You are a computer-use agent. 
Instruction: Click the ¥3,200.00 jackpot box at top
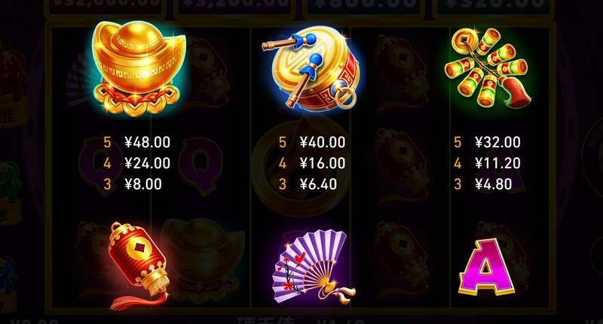tap(234, 8)
